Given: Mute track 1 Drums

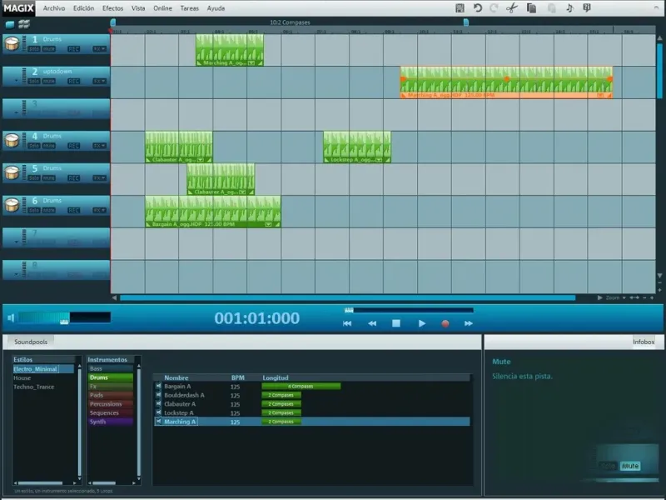Looking at the screenshot, I should pyautogui.click(x=49, y=49).
